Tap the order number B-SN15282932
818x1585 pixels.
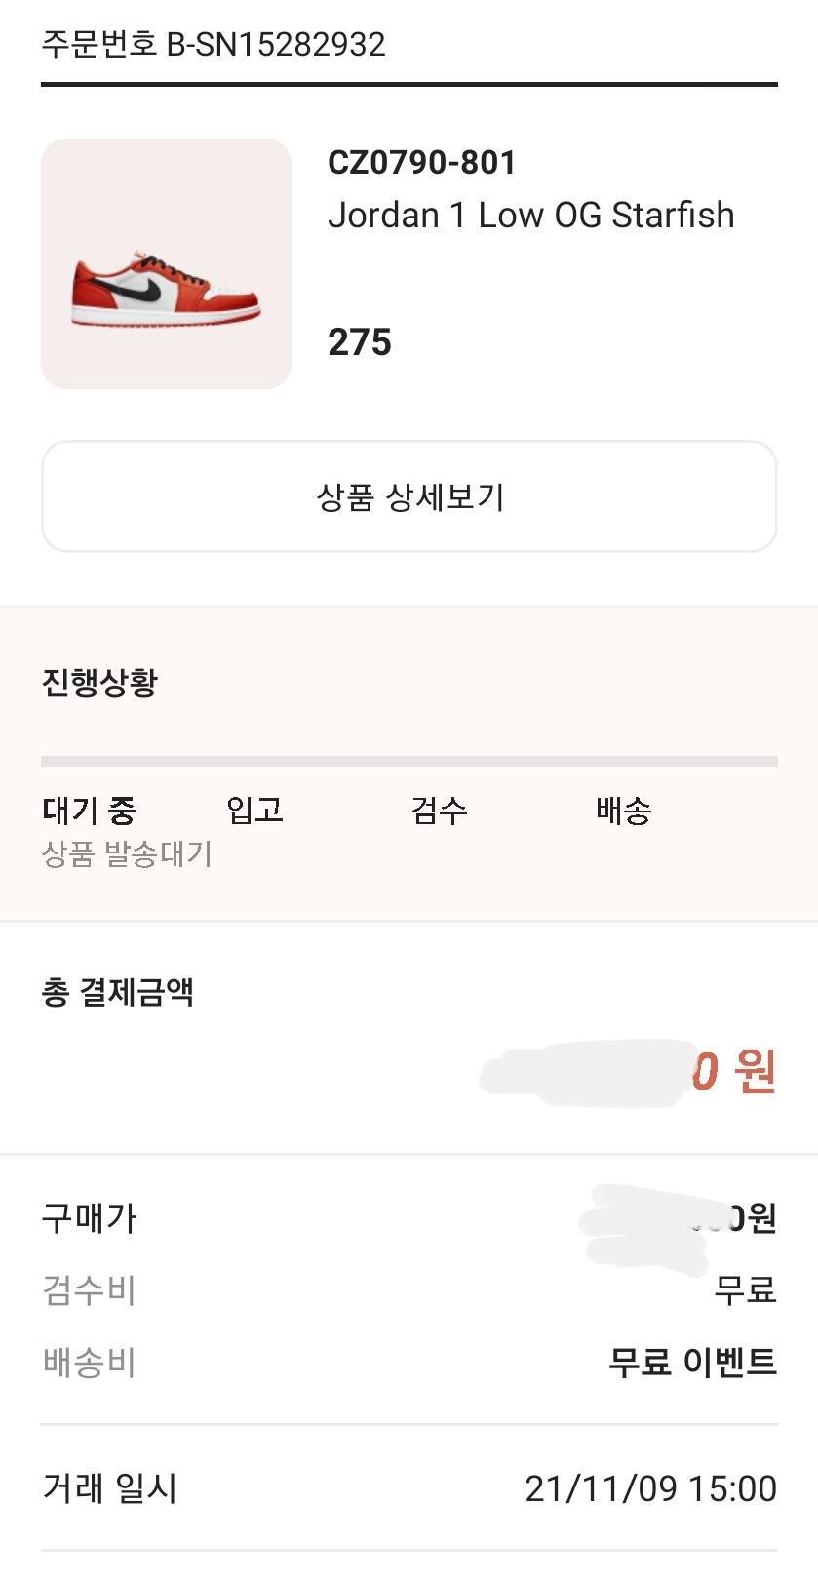pos(213,44)
